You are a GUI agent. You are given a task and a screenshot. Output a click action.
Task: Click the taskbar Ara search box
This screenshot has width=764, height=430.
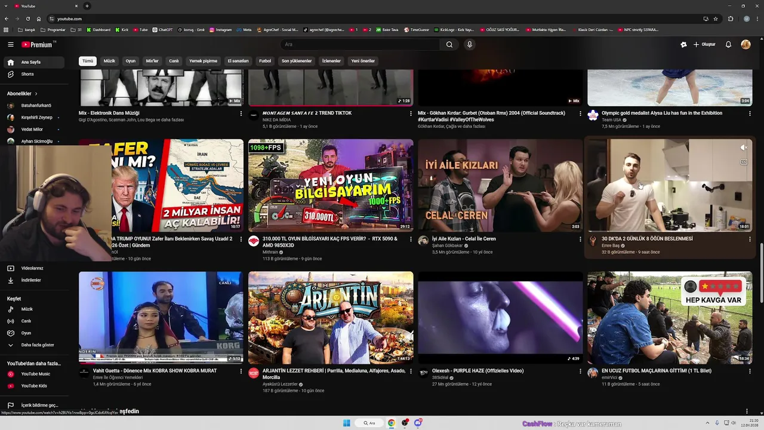(x=369, y=423)
